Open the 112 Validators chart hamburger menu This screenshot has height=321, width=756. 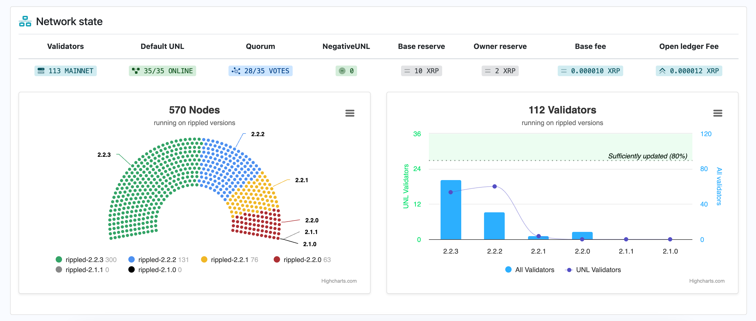click(x=718, y=113)
